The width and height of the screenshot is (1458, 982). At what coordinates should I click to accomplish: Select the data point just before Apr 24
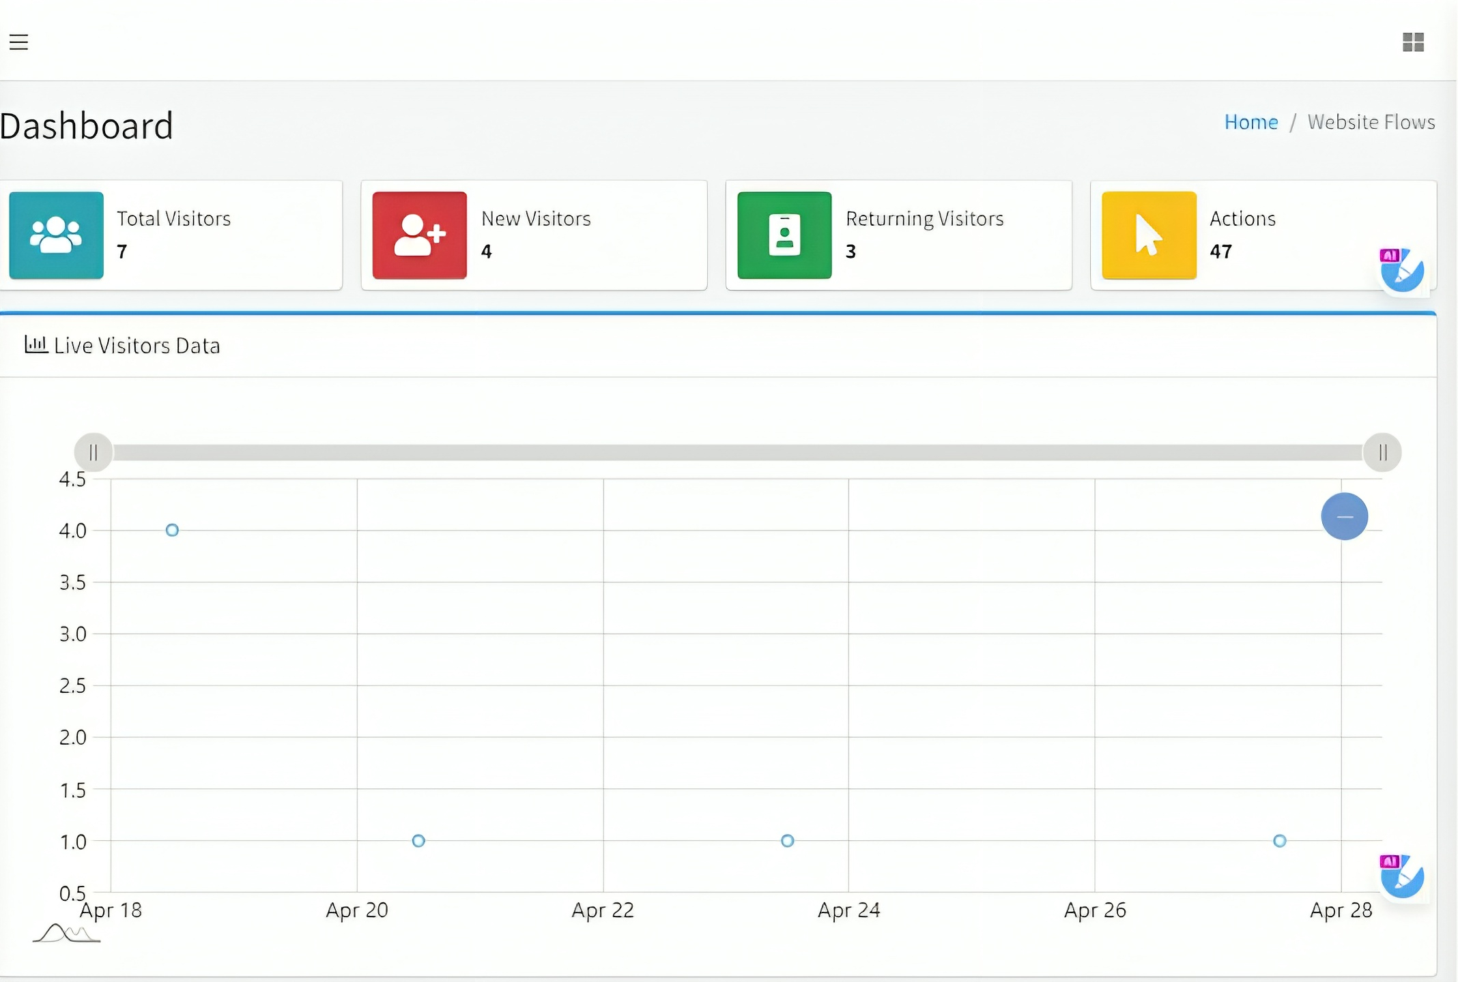coord(787,841)
